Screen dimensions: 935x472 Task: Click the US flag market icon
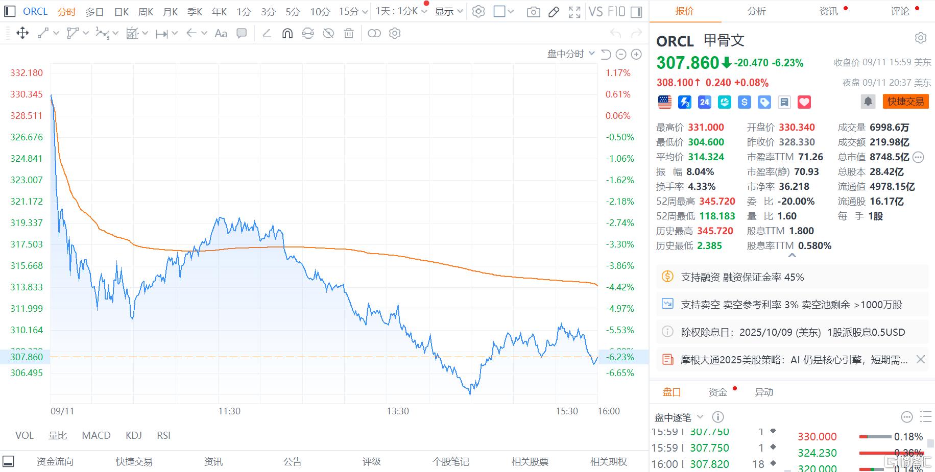pyautogui.click(x=664, y=102)
